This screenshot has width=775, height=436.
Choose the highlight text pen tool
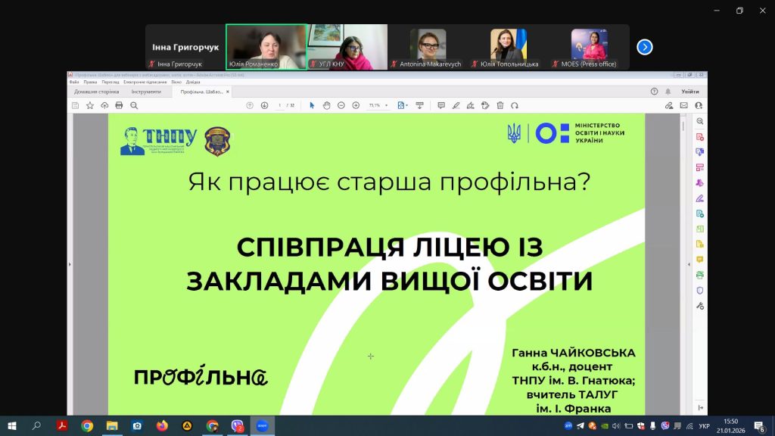pyautogui.click(x=456, y=105)
